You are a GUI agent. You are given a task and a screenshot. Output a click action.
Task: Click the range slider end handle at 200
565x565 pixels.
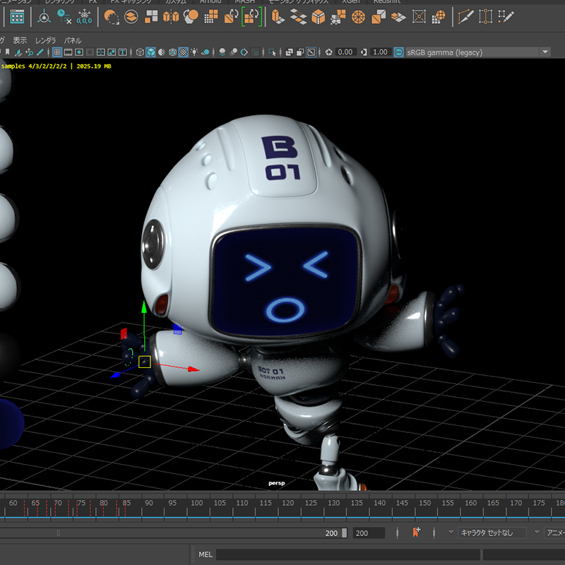(344, 533)
